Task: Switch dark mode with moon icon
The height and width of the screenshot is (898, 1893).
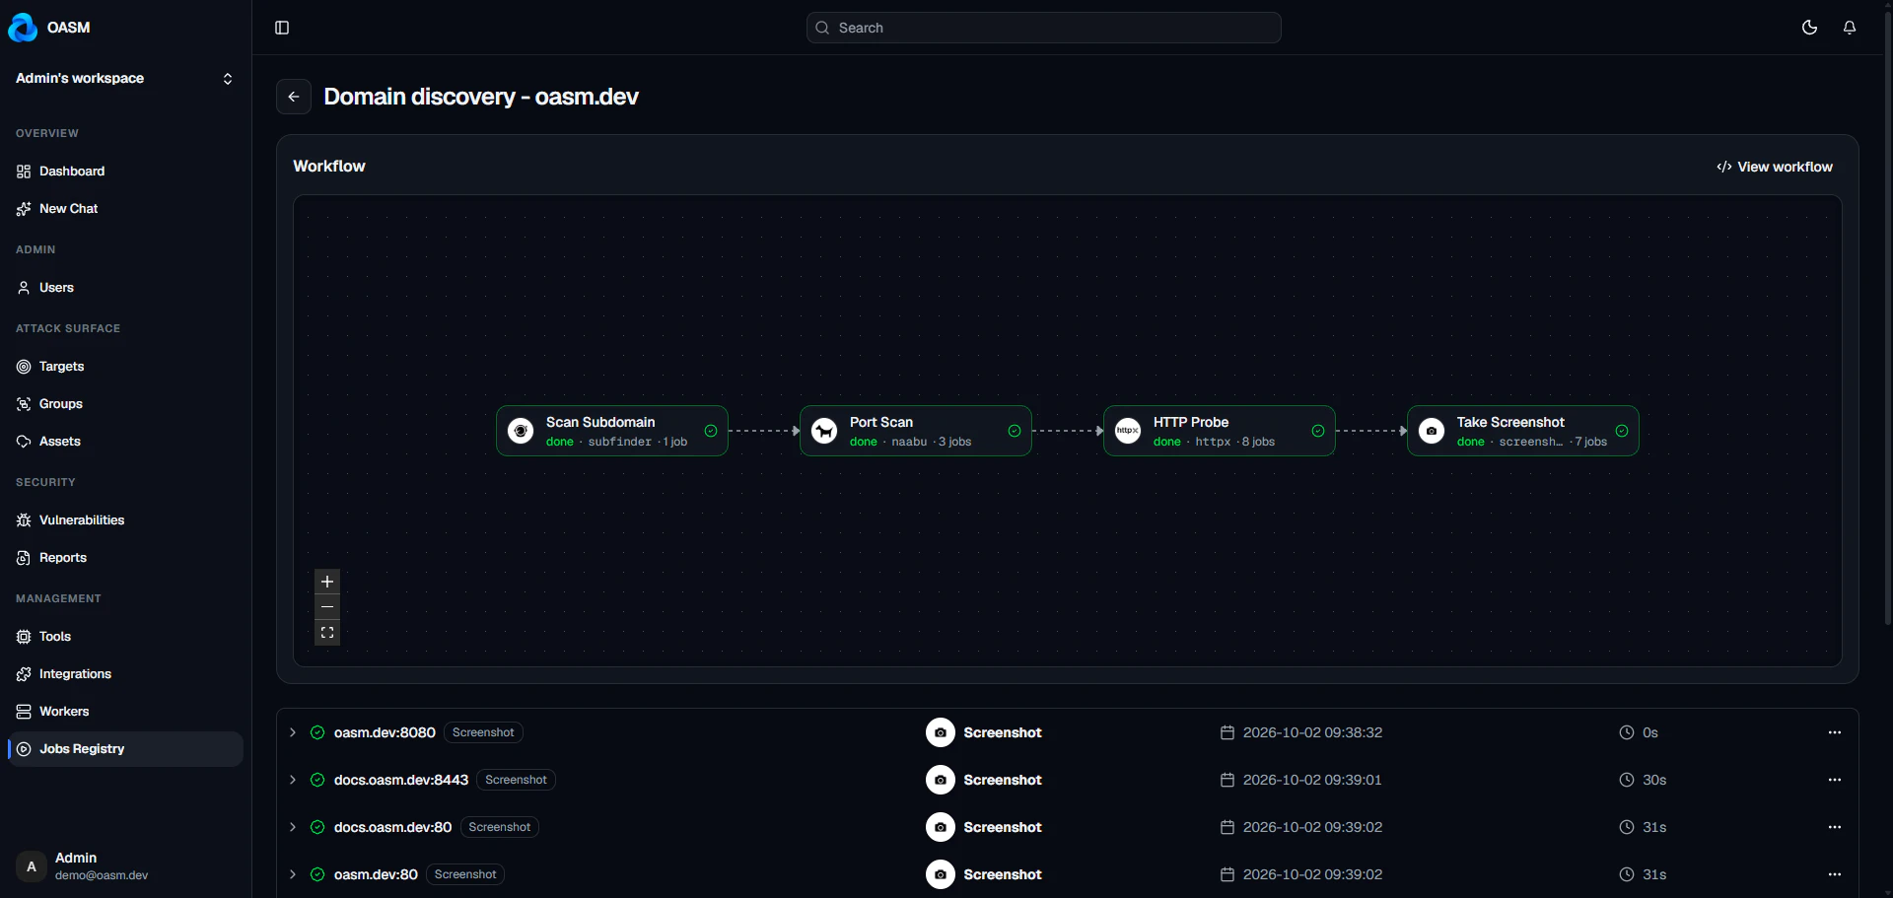Action: click(1809, 28)
